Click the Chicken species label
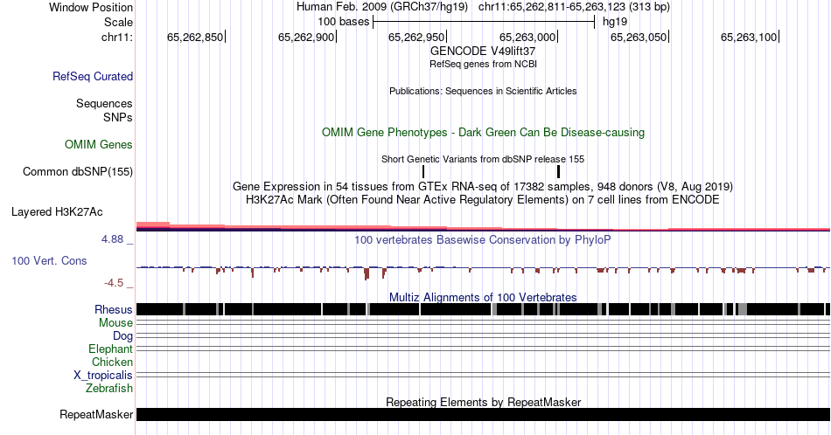This screenshot has width=831, height=435. click(x=112, y=362)
